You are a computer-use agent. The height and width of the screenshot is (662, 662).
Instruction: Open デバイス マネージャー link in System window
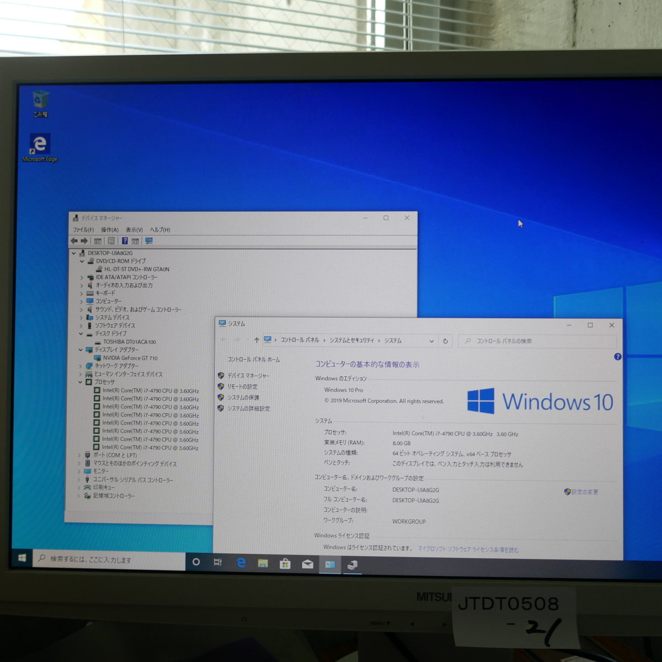pyautogui.click(x=248, y=376)
